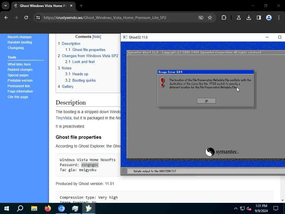Reload the crustywindo.ws page
This screenshot has width=285, height=214.
coord(26,18)
